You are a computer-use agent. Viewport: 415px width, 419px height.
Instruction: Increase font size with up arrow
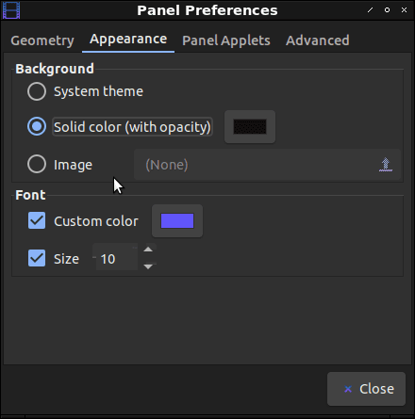click(148, 250)
